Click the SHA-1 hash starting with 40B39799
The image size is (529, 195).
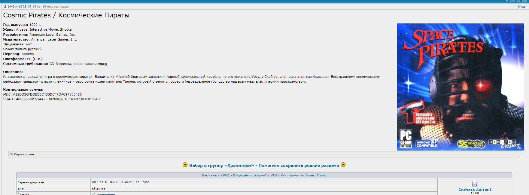click(58, 99)
